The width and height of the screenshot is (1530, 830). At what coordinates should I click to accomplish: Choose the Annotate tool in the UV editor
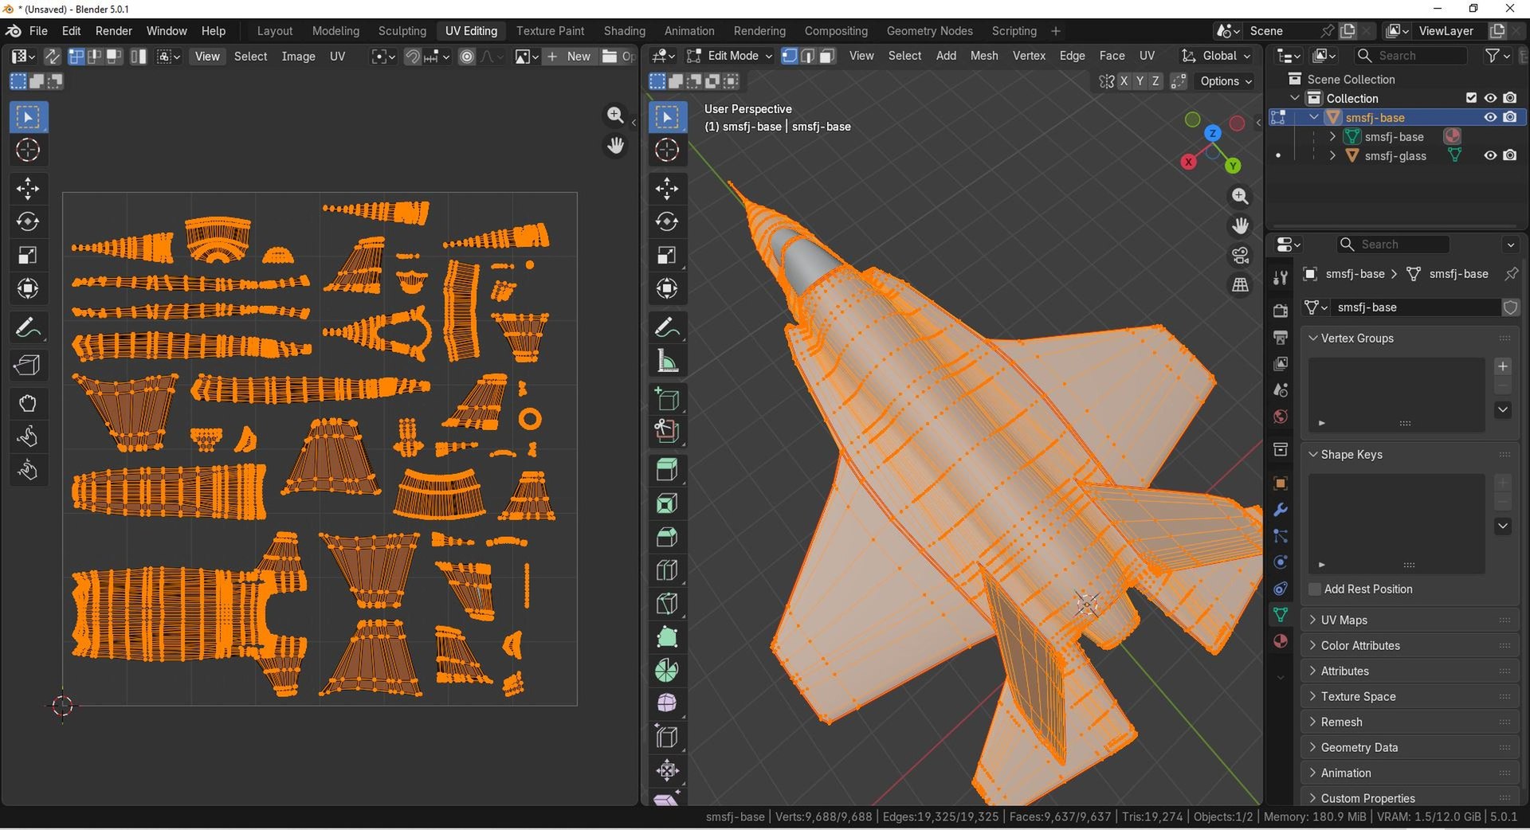coord(28,327)
